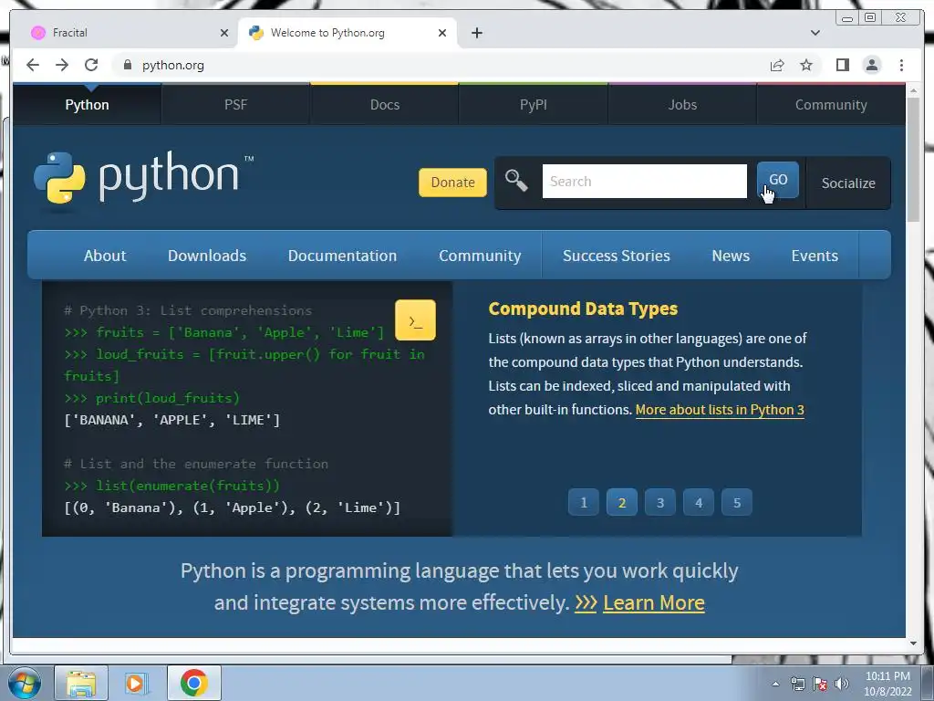Image resolution: width=934 pixels, height=701 pixels.
Task: Open More about lists in Python 3
Action: click(720, 410)
